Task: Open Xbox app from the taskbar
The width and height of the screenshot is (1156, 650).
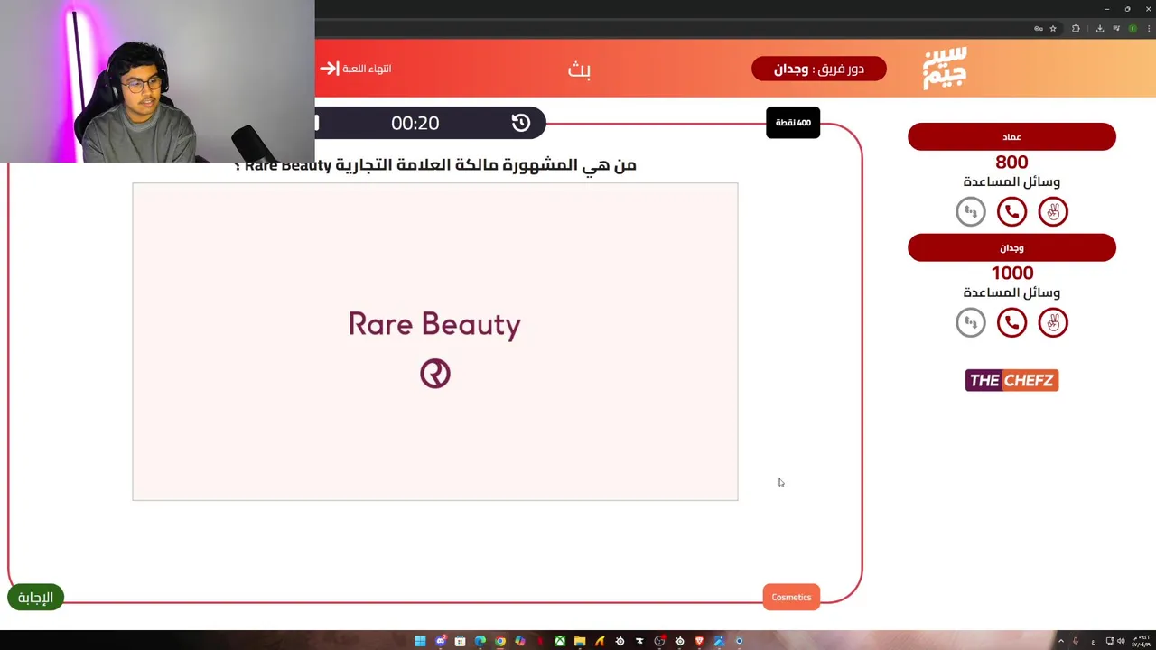Action: (x=560, y=641)
